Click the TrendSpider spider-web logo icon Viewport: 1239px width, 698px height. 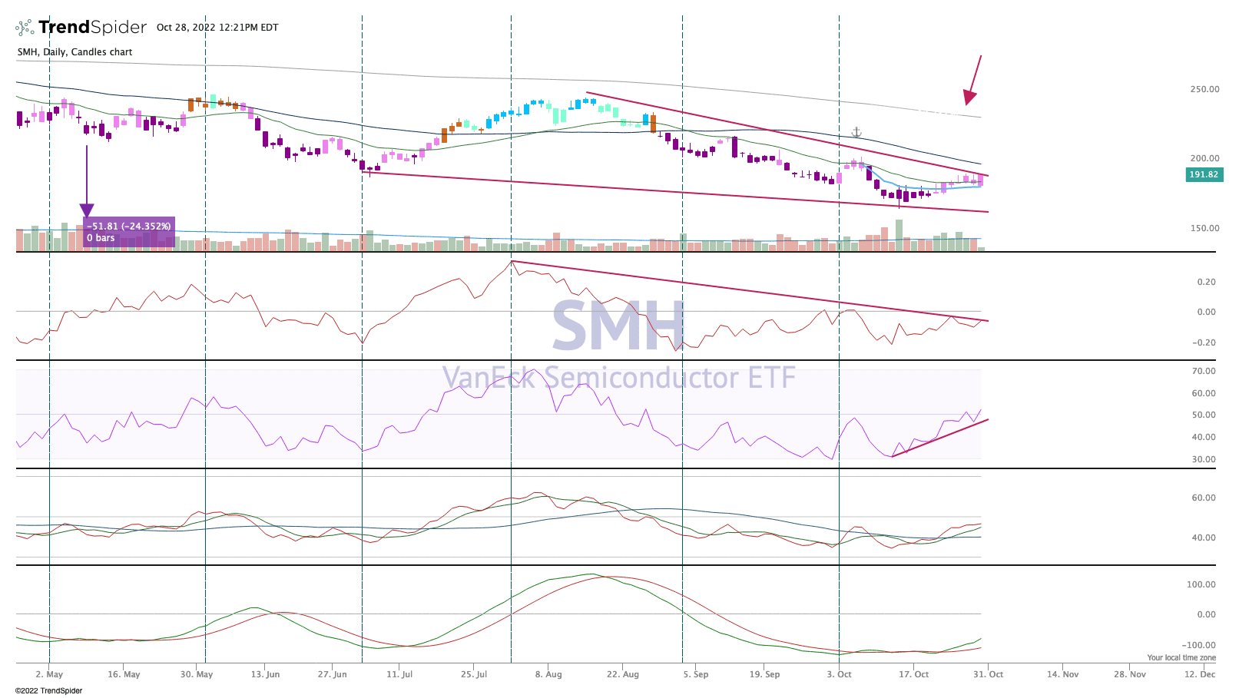[25, 28]
